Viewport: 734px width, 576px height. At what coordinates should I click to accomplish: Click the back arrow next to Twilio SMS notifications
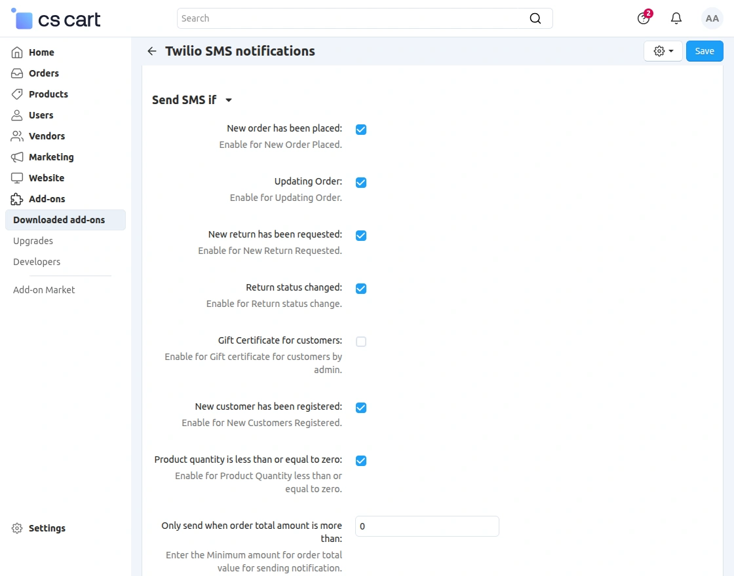(x=151, y=51)
